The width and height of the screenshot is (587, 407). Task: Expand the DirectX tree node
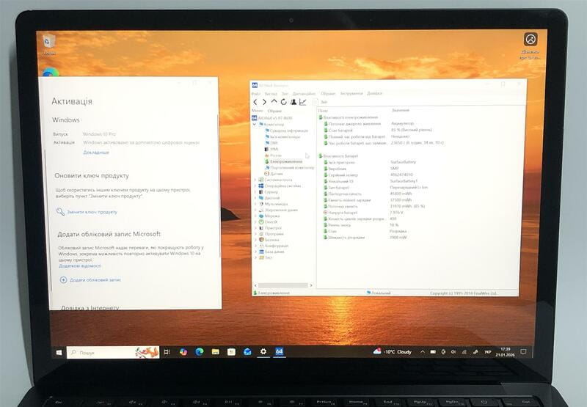[x=255, y=221]
